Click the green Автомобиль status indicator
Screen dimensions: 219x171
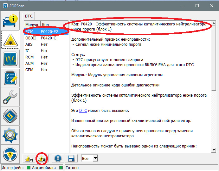(x=61, y=168)
